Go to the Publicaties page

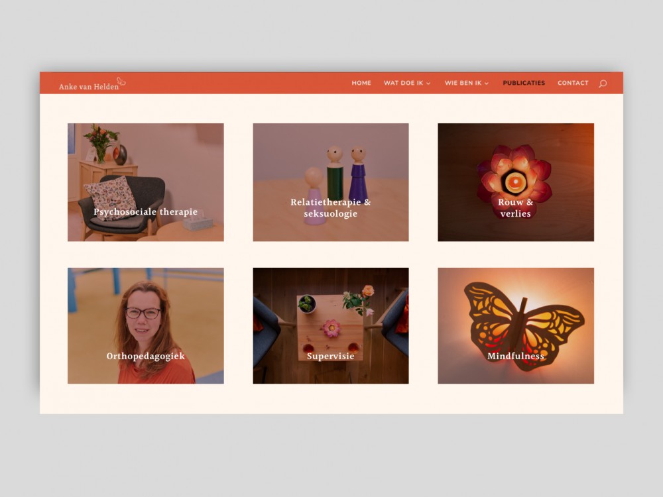tap(524, 83)
